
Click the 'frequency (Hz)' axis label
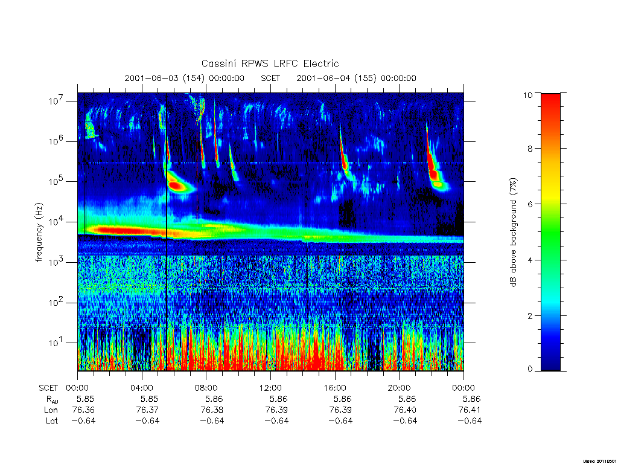point(39,233)
